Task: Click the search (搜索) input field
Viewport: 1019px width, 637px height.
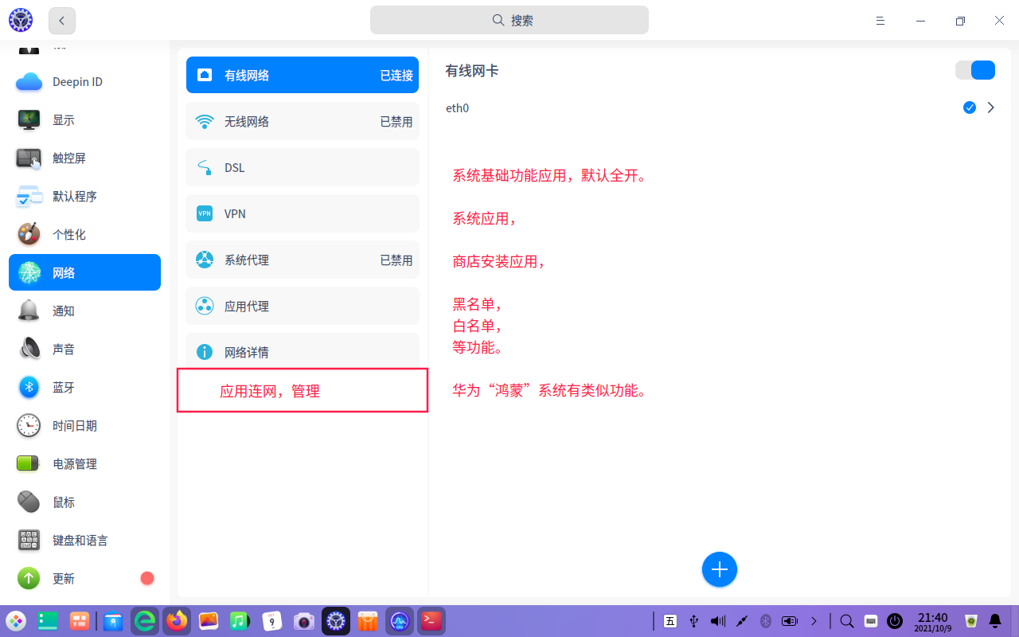Action: point(509,21)
